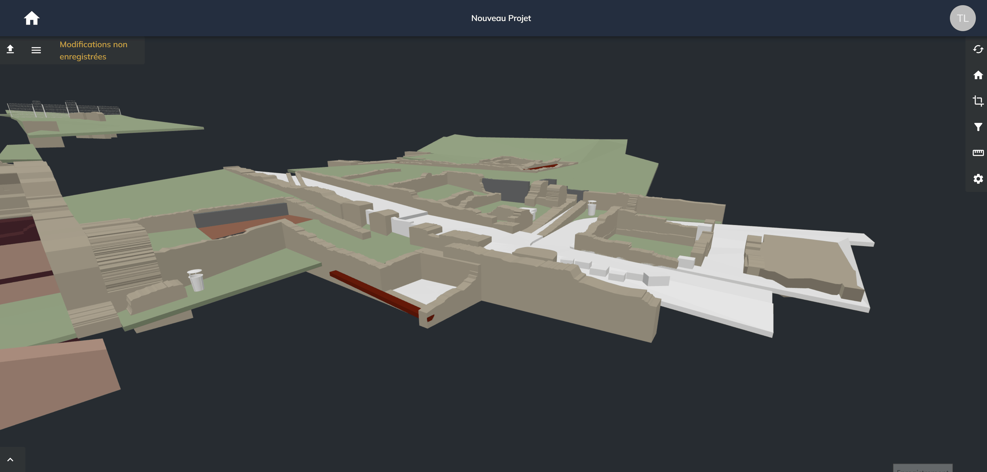
Task: Go to the home page via top-left house icon
Action: (x=31, y=18)
